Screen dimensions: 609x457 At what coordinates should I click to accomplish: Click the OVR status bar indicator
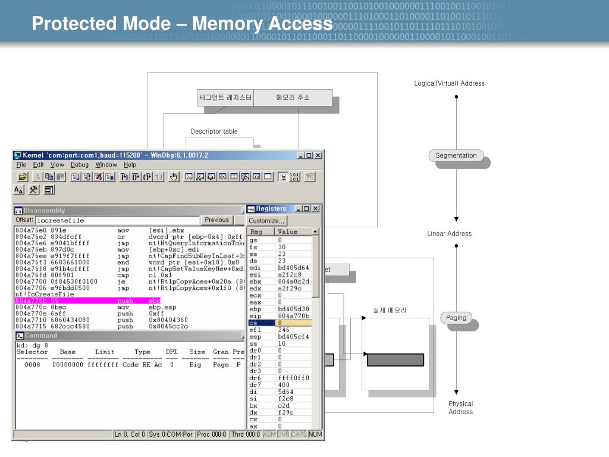tap(283, 434)
